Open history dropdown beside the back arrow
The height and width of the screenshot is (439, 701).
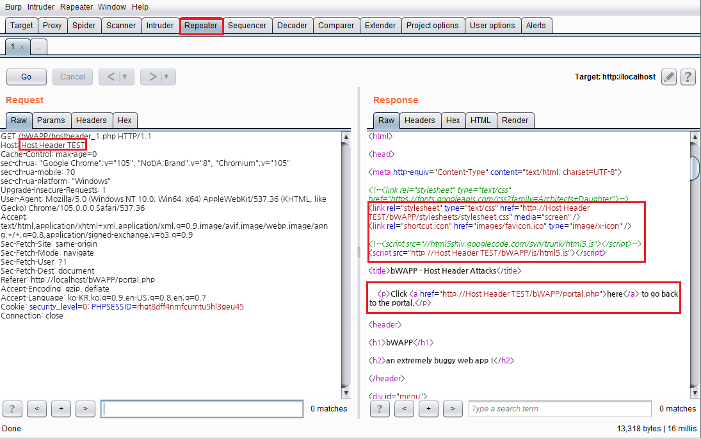coord(125,77)
